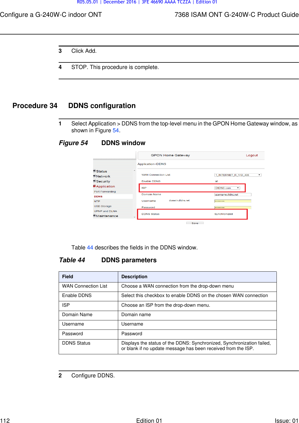This screenshot has height=423, width=299.
Task: Open UPNP and DLNA settings
Action: click(105, 211)
